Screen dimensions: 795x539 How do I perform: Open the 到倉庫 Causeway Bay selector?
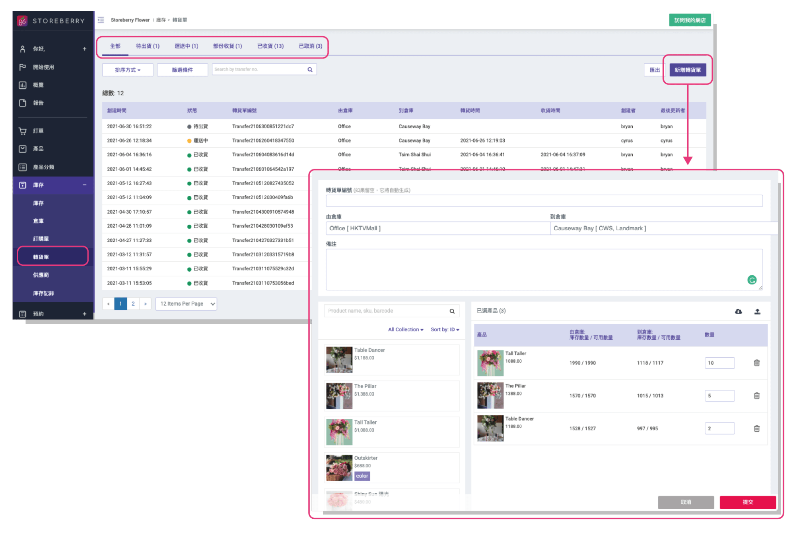click(663, 228)
